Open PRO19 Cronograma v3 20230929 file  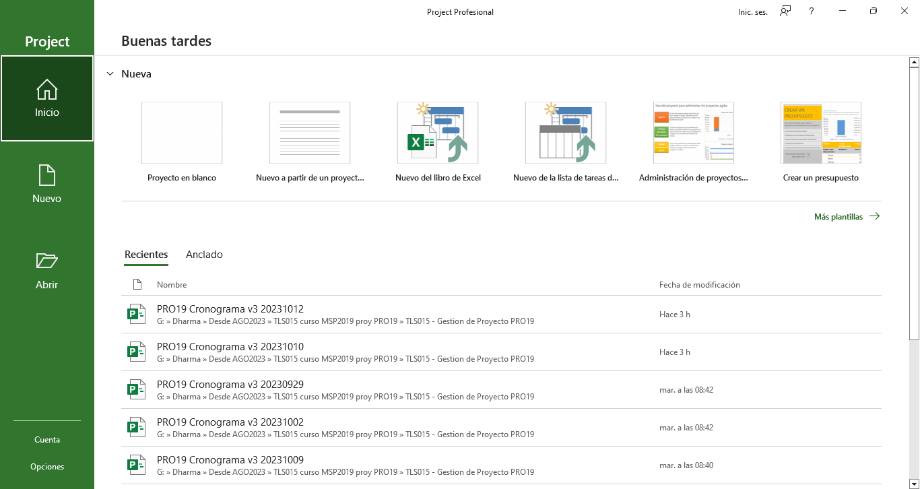(501, 390)
